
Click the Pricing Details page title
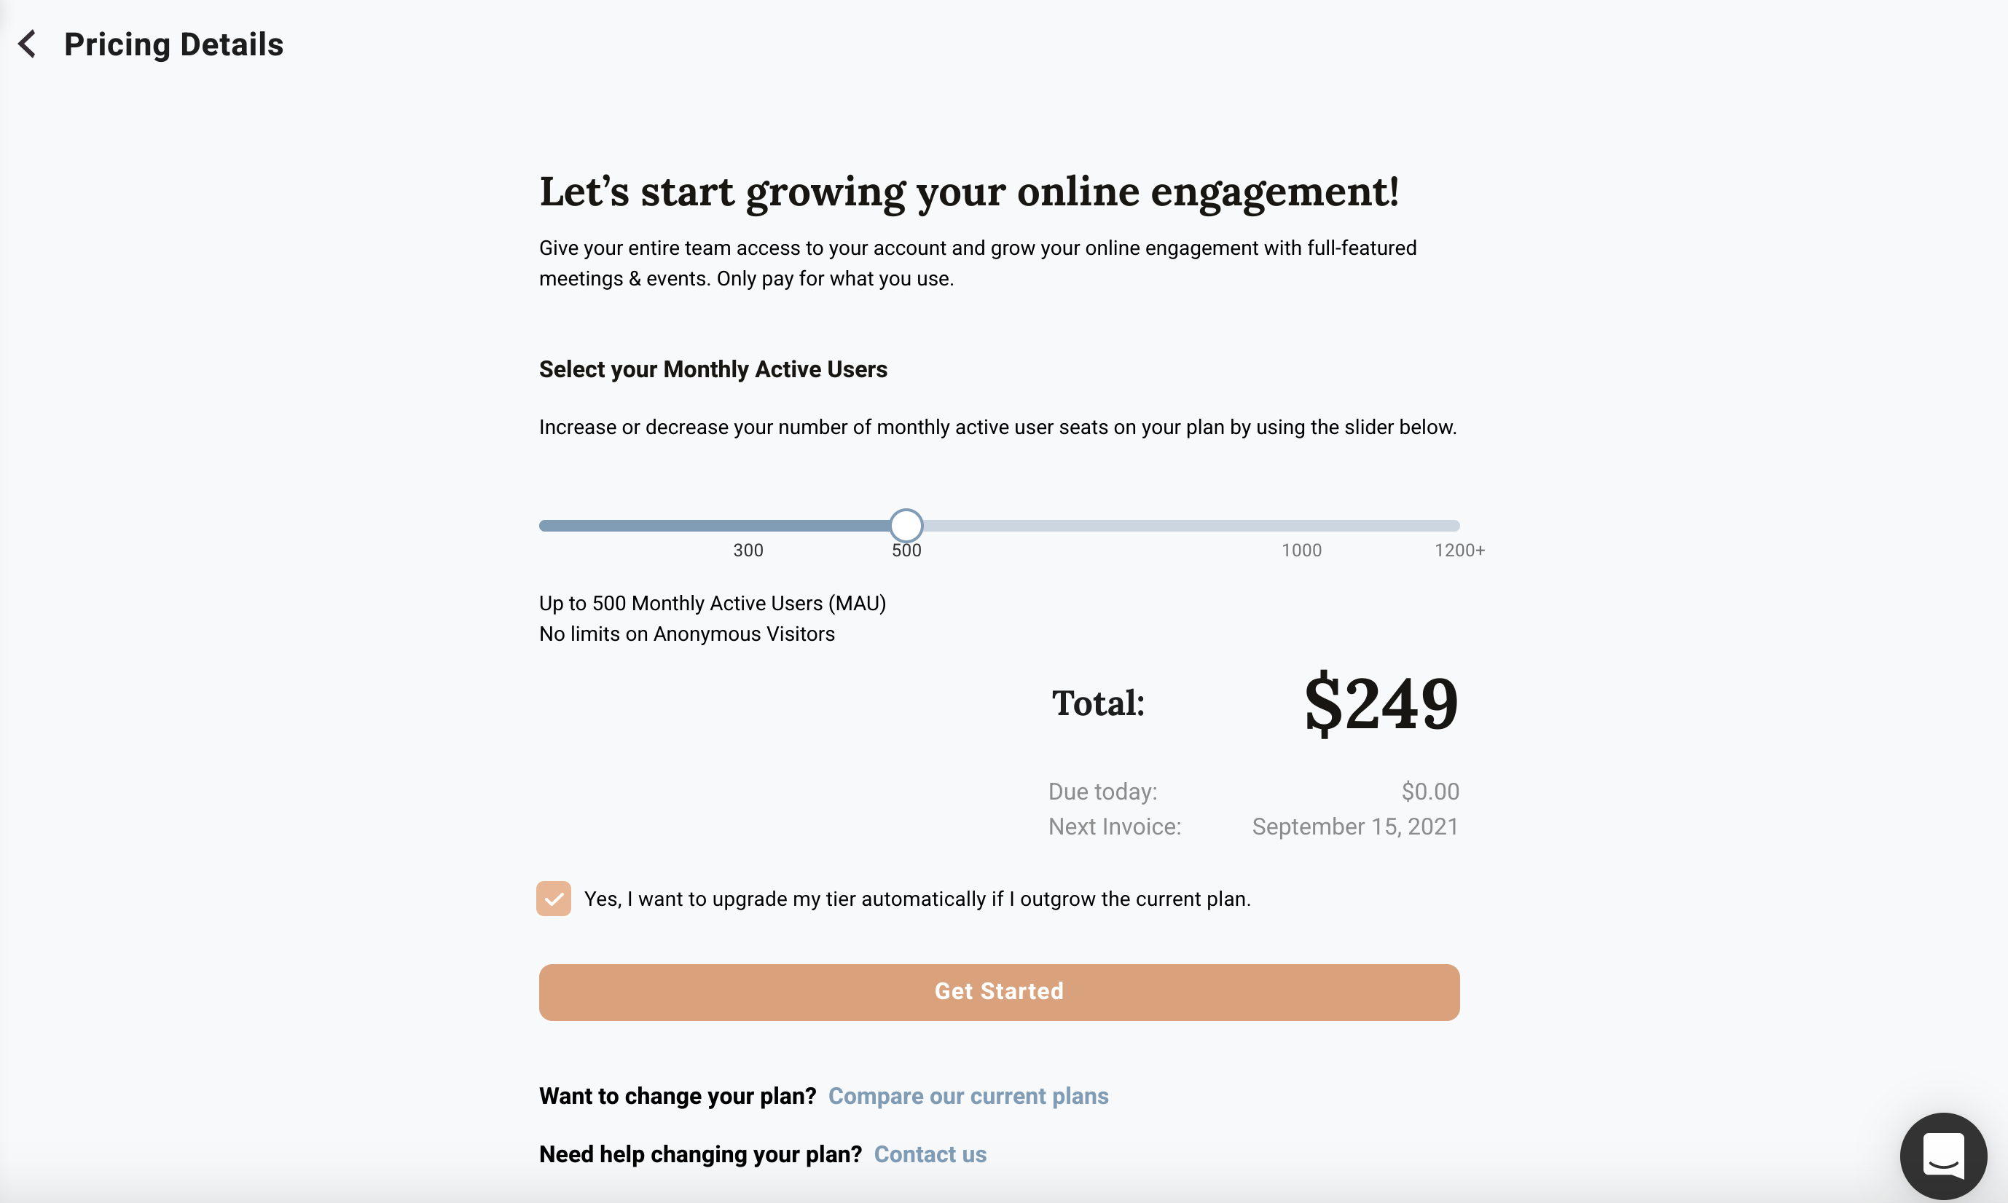tap(173, 44)
